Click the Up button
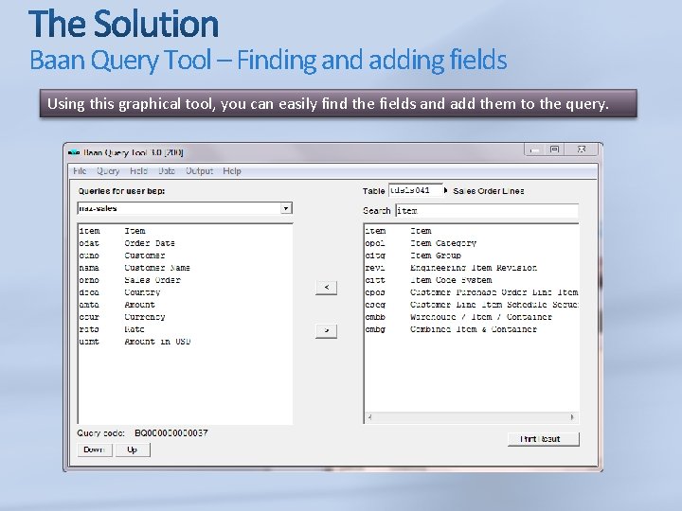Screen dimensions: 682x511 [x=133, y=449]
